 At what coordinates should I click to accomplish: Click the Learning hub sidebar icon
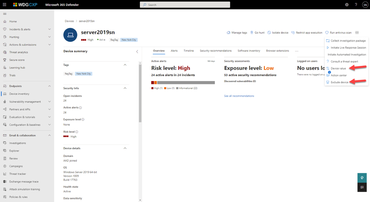tap(5, 68)
